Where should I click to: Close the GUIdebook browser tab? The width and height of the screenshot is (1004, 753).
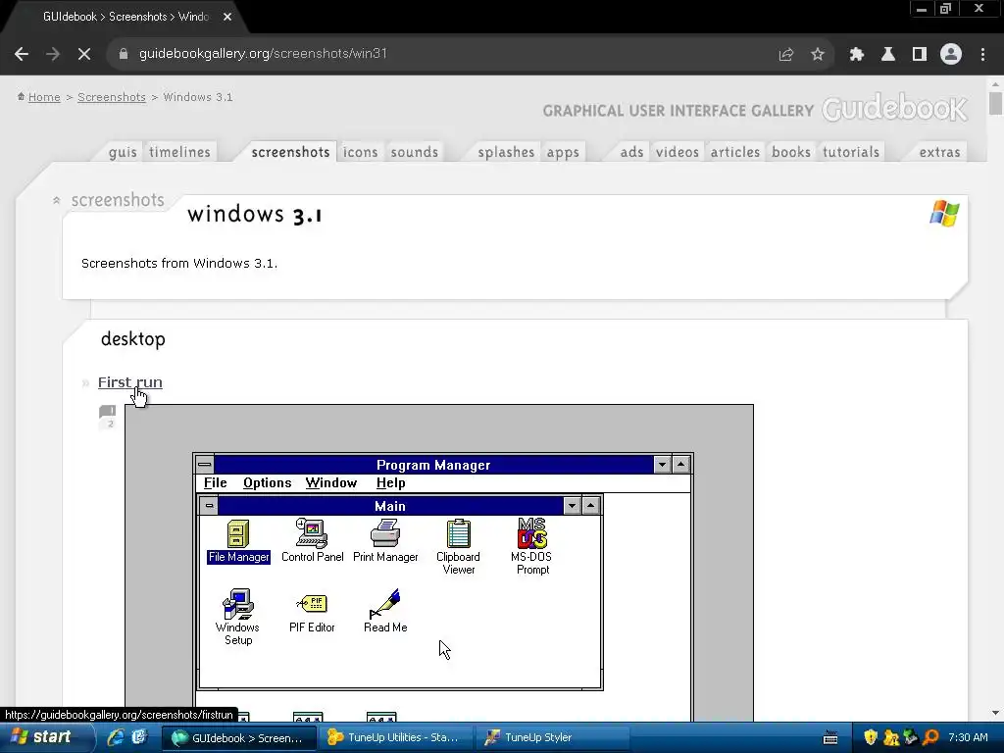(227, 17)
